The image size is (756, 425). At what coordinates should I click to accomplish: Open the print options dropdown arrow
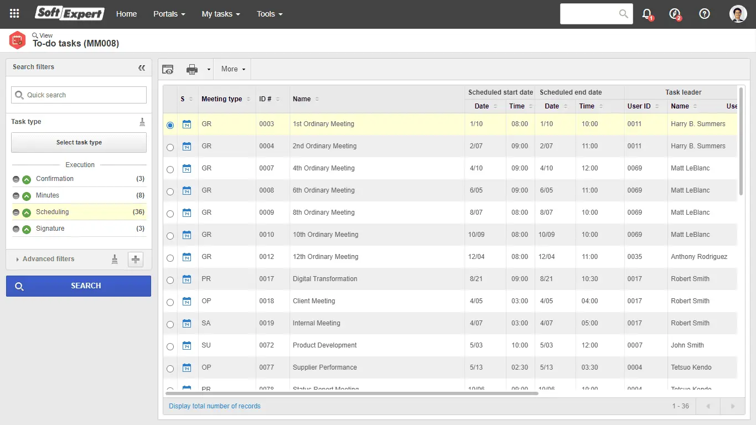click(x=209, y=70)
